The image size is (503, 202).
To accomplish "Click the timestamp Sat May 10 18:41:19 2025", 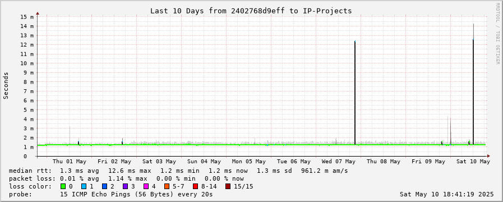I will coord(447,194).
